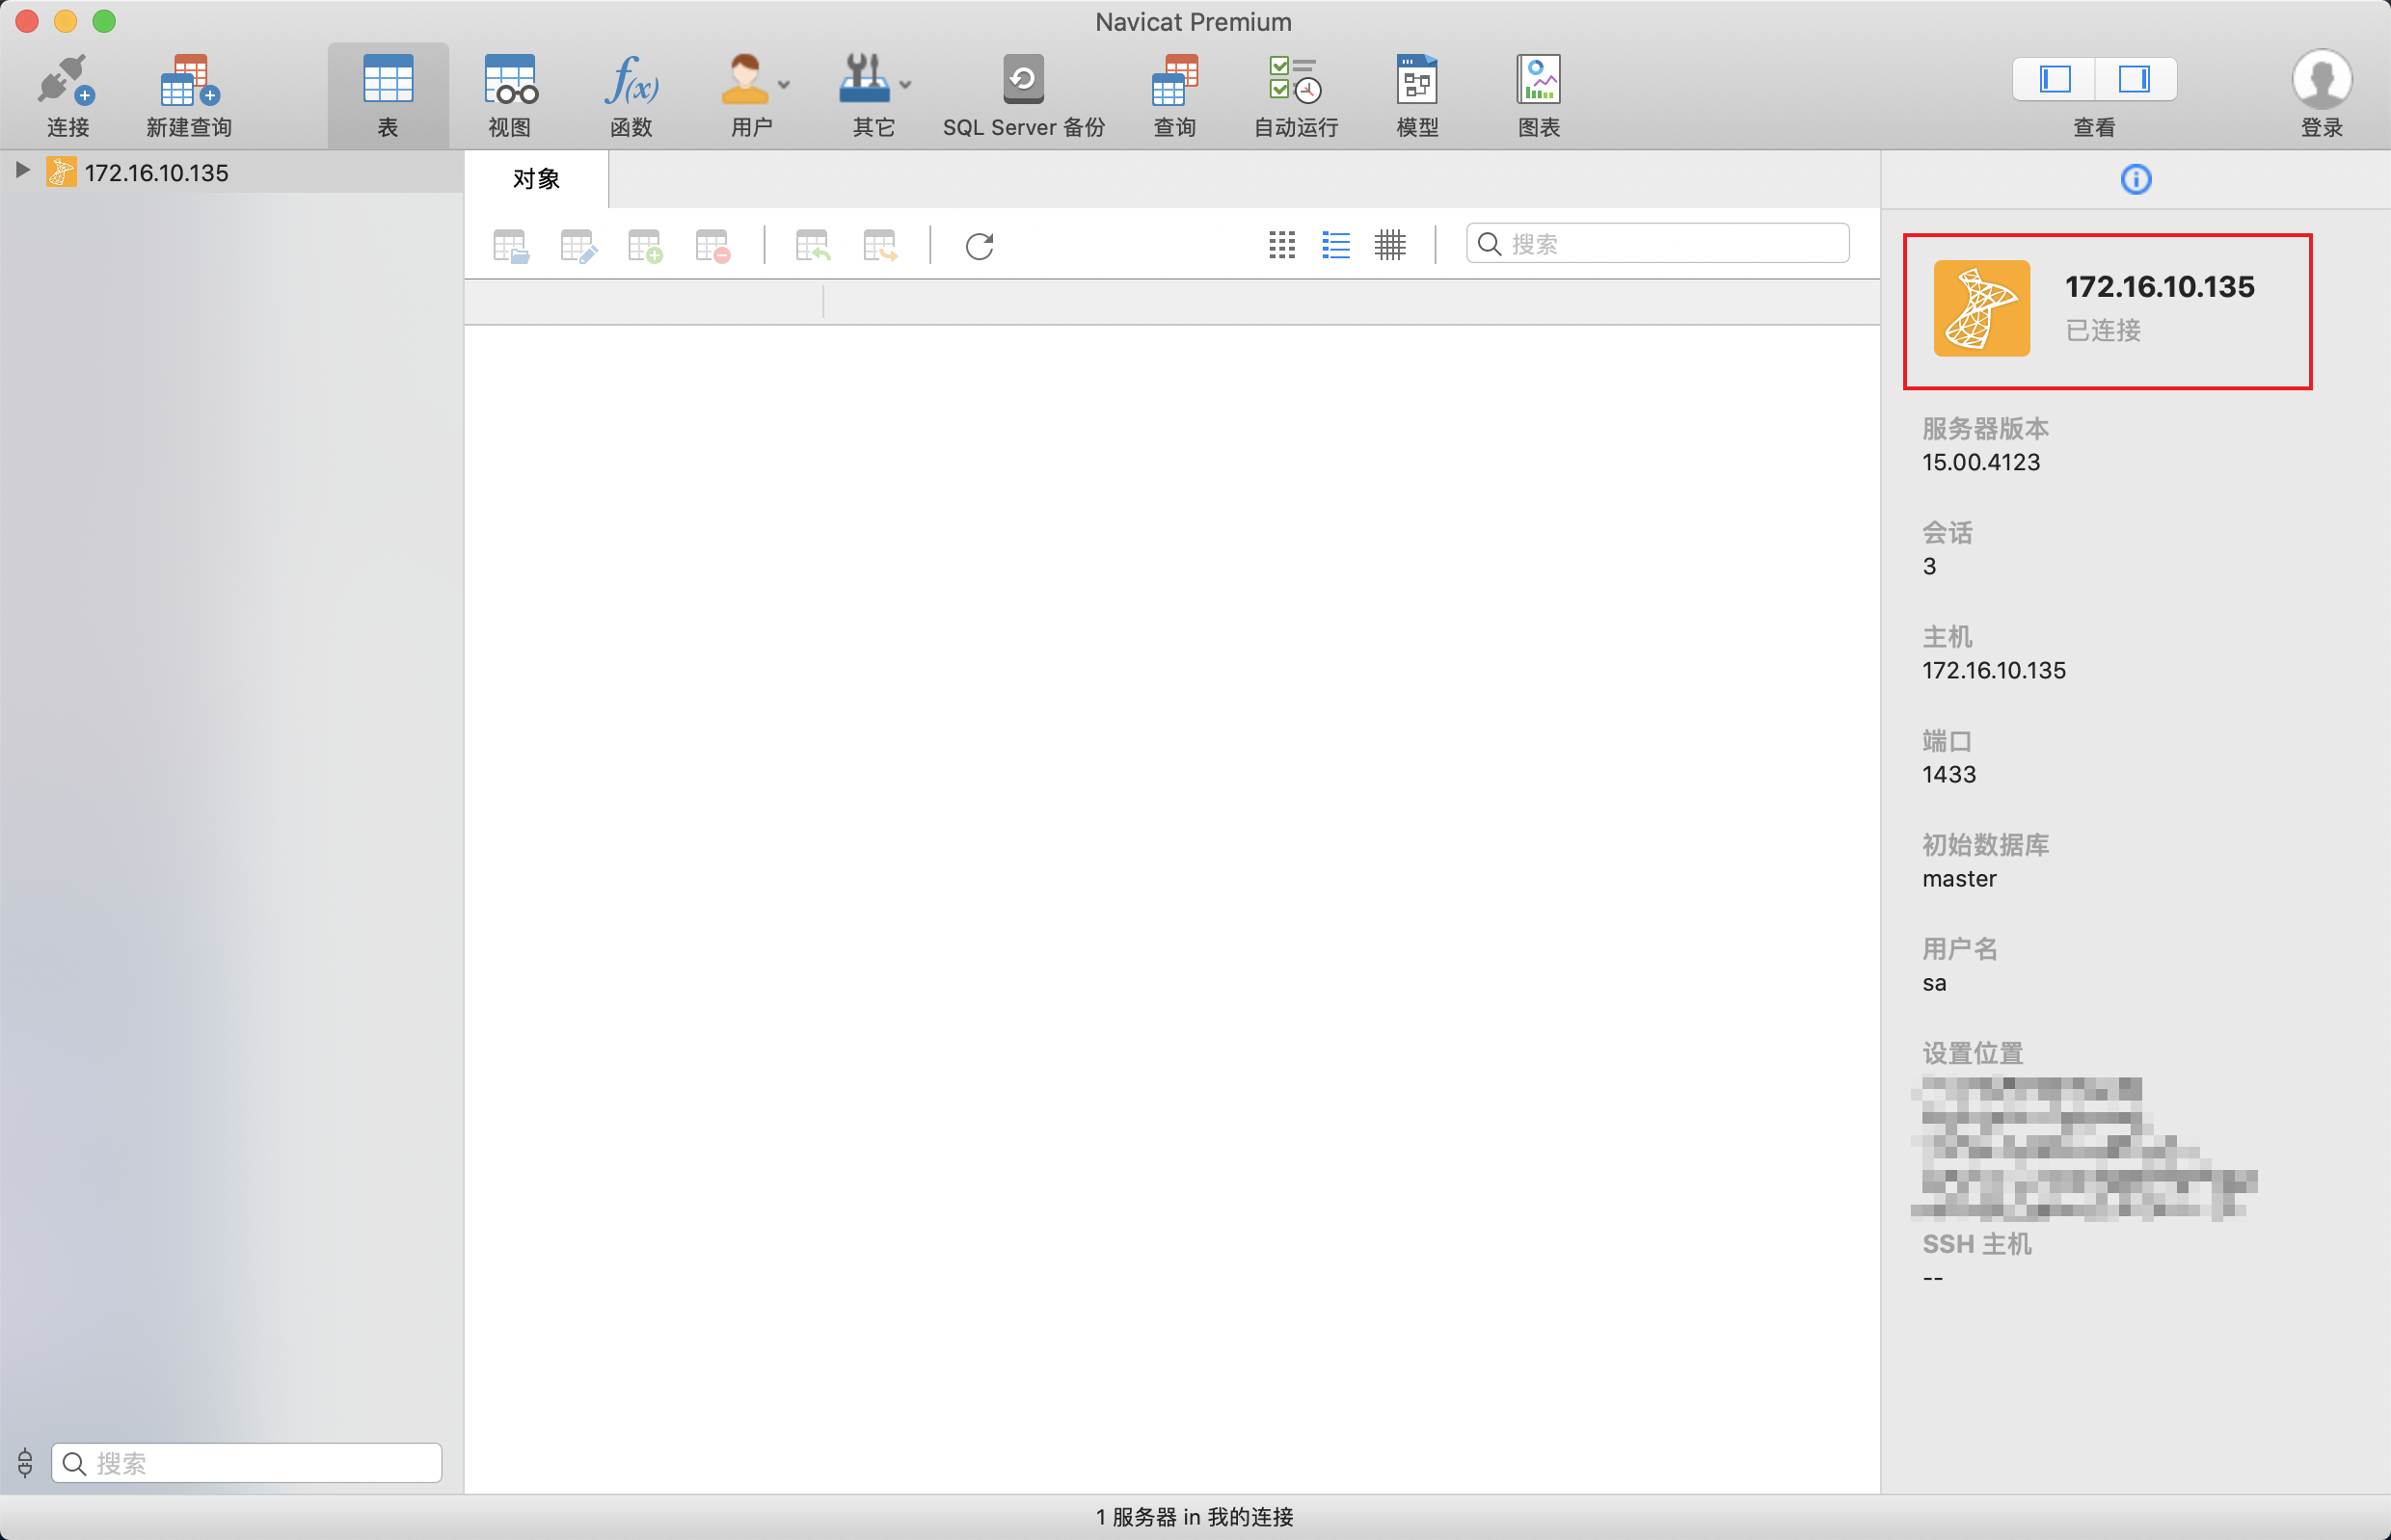Click the bold 172.16.10.135 title in info panel
Screen dimensions: 2391x1540
pos(2160,287)
